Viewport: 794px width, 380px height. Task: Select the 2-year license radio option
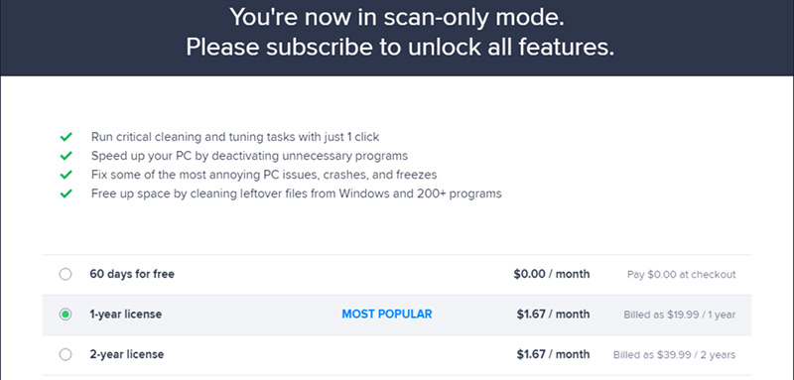click(66, 354)
